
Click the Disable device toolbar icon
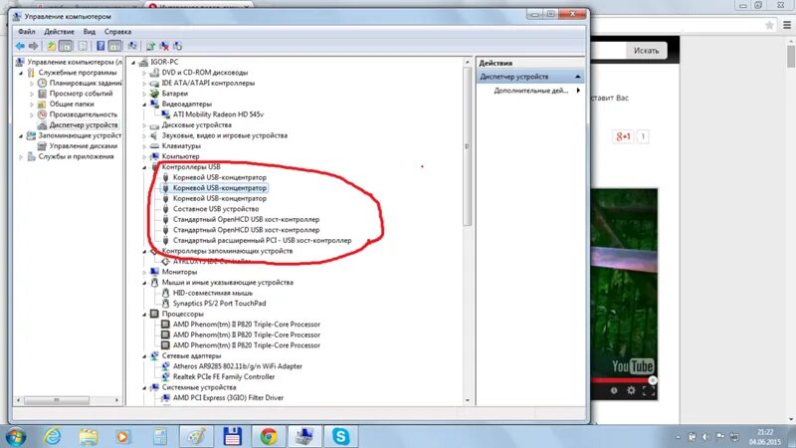(177, 46)
